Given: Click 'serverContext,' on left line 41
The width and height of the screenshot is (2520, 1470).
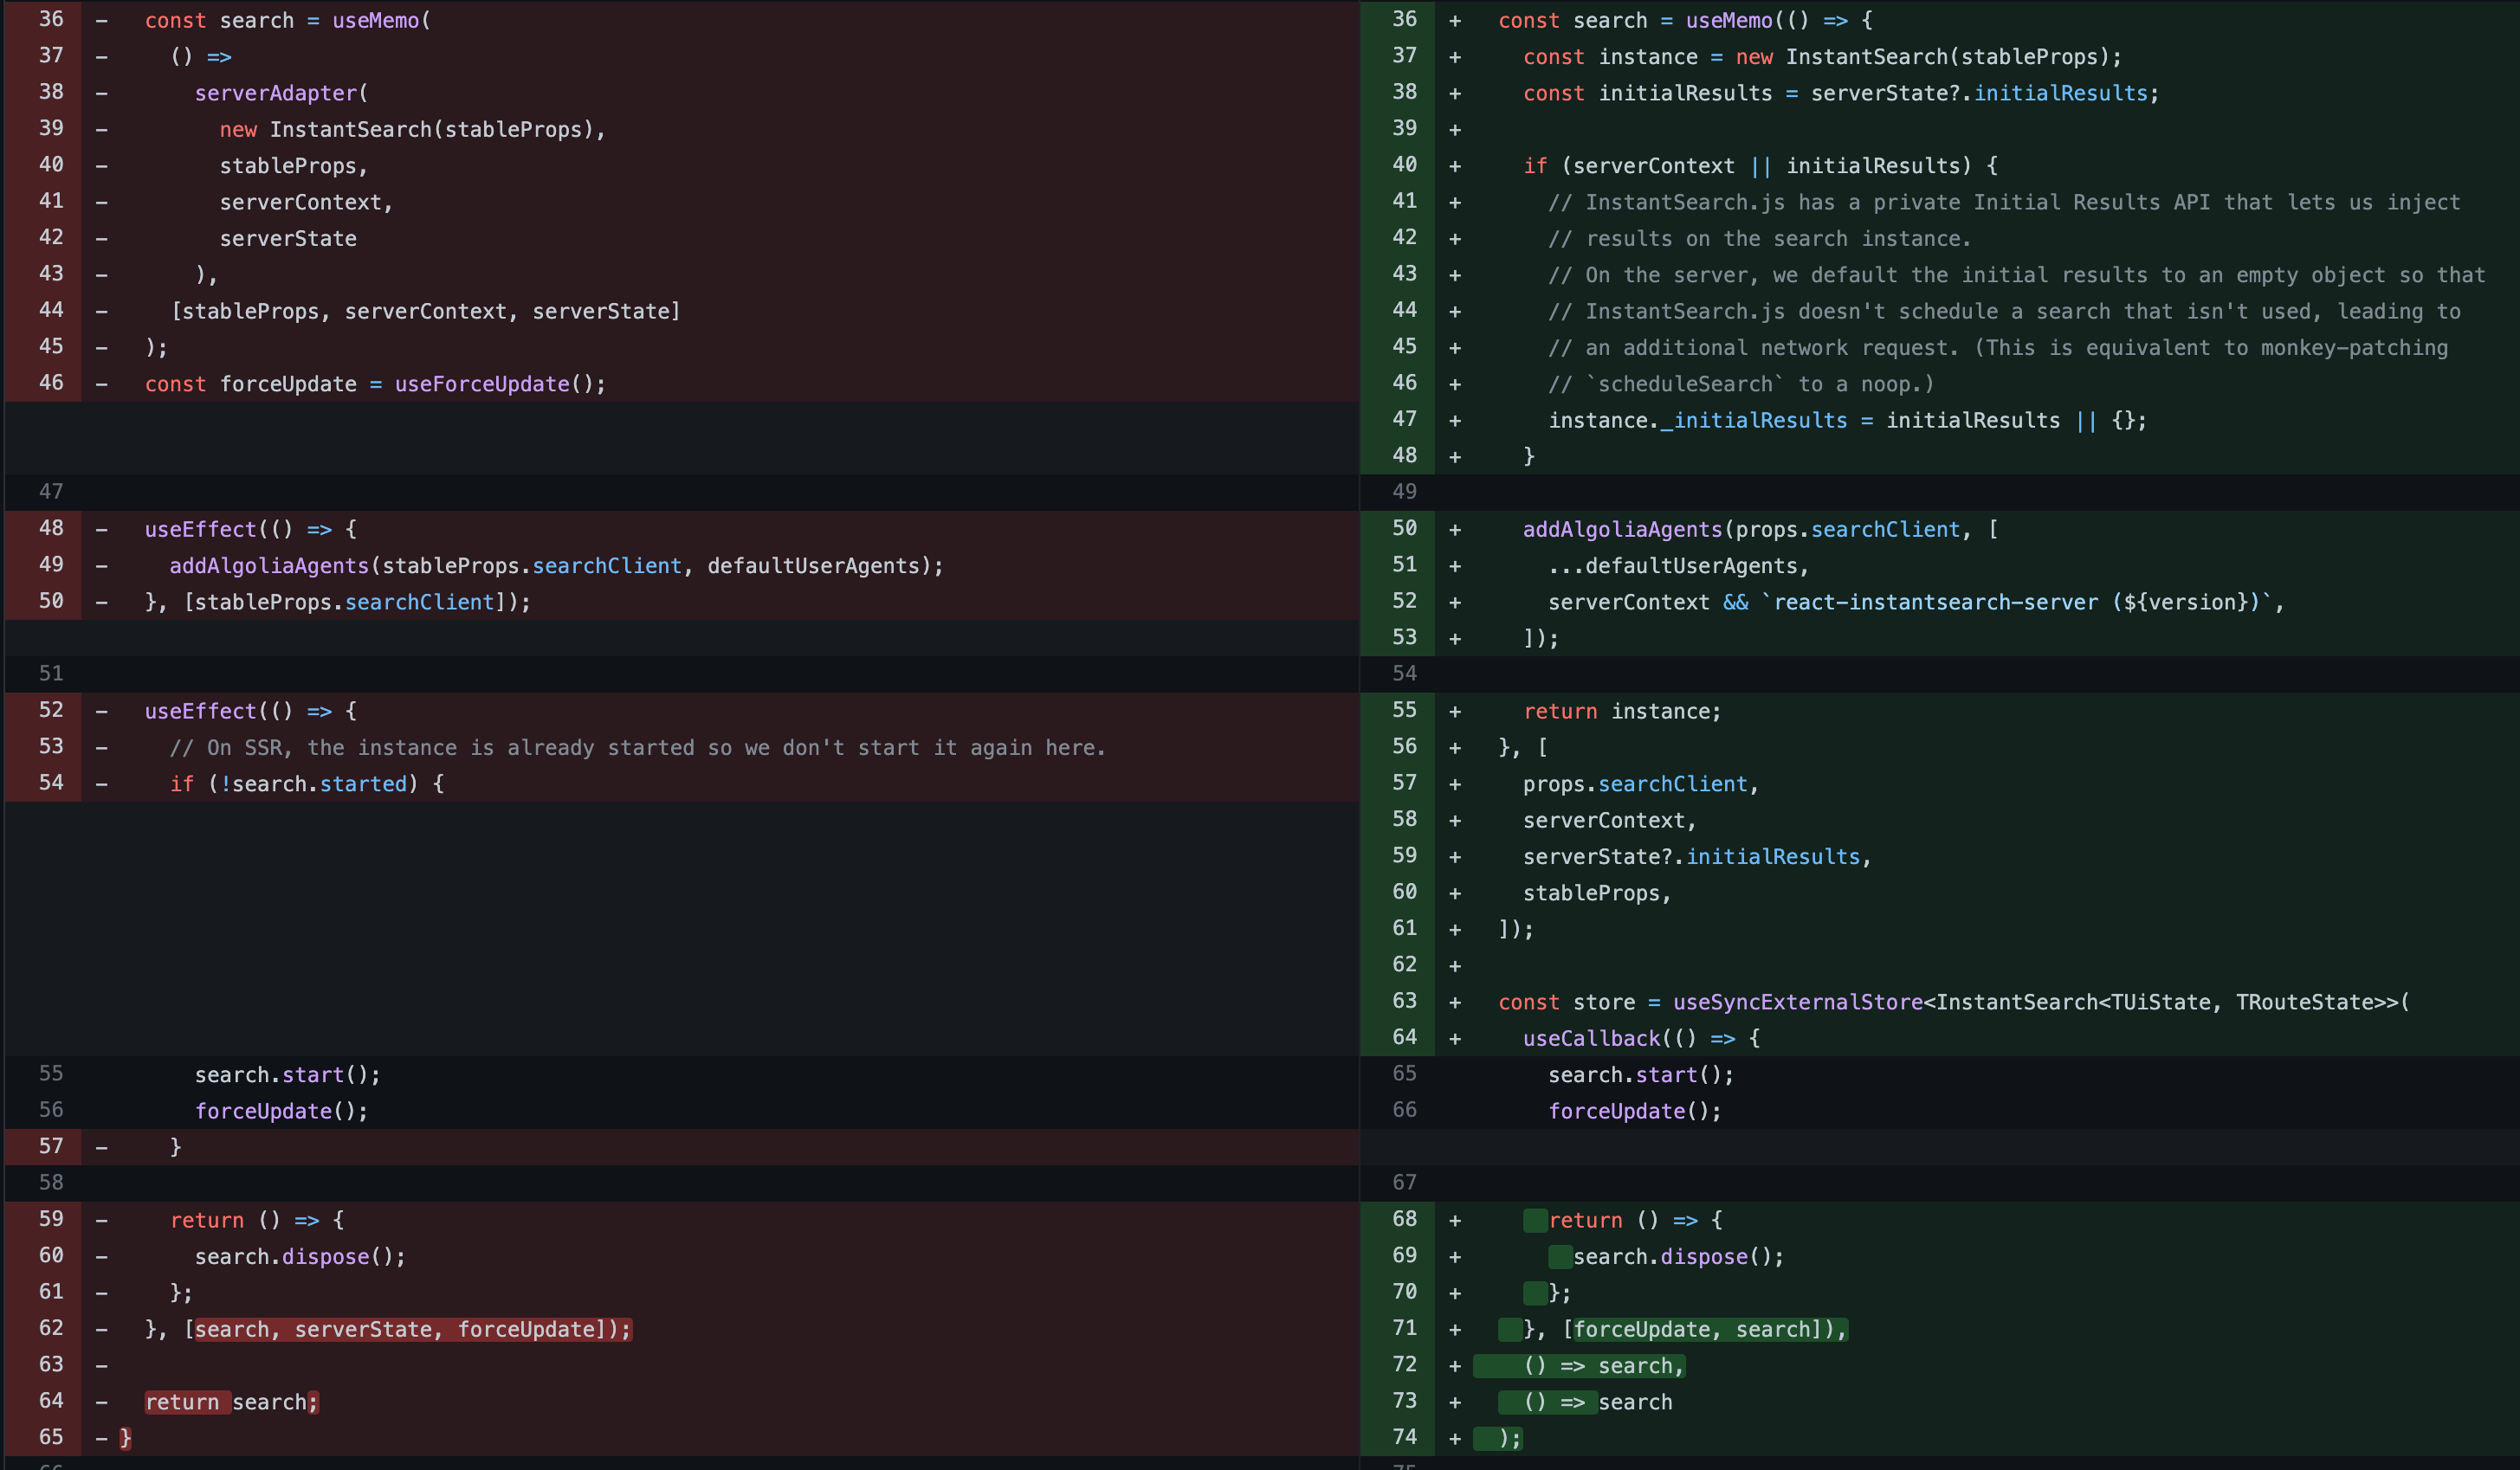Looking at the screenshot, I should point(306,202).
